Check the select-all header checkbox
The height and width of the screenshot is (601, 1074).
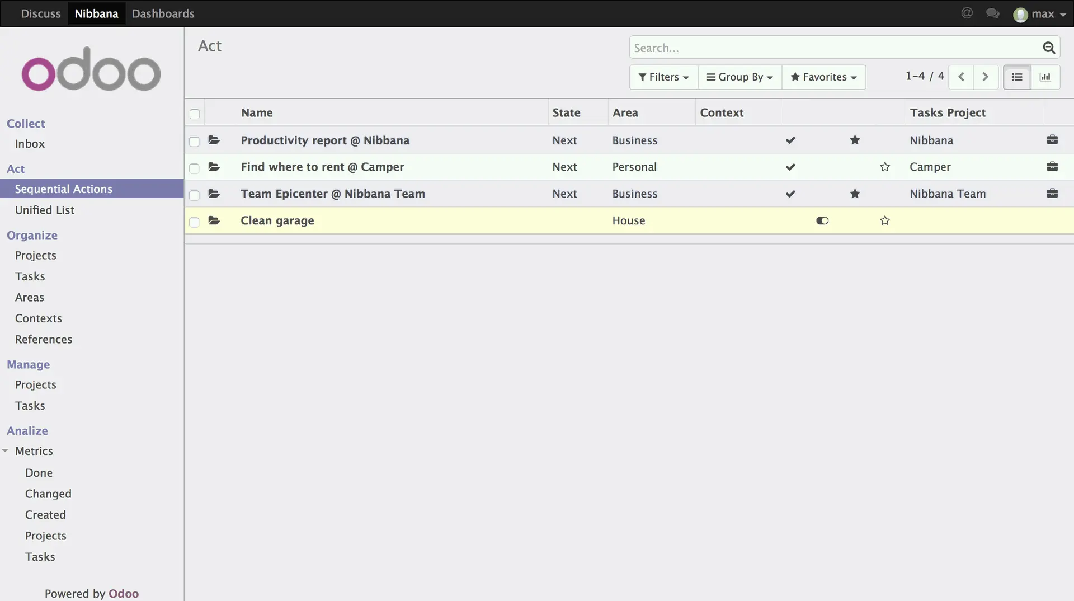(x=194, y=114)
